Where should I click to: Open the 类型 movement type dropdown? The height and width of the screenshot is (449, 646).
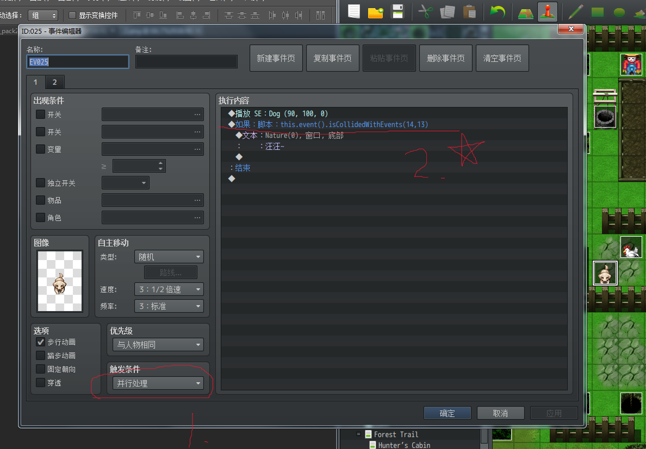(x=169, y=257)
